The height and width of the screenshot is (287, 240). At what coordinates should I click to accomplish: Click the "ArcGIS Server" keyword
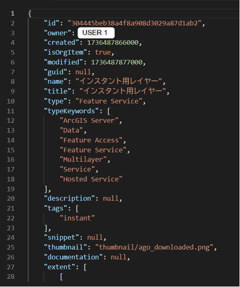point(89,121)
